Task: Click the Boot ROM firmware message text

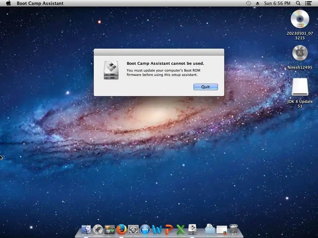Action: (163, 73)
